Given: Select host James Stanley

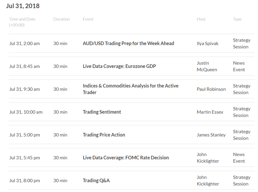Looking at the screenshot, I should tap(211, 135).
